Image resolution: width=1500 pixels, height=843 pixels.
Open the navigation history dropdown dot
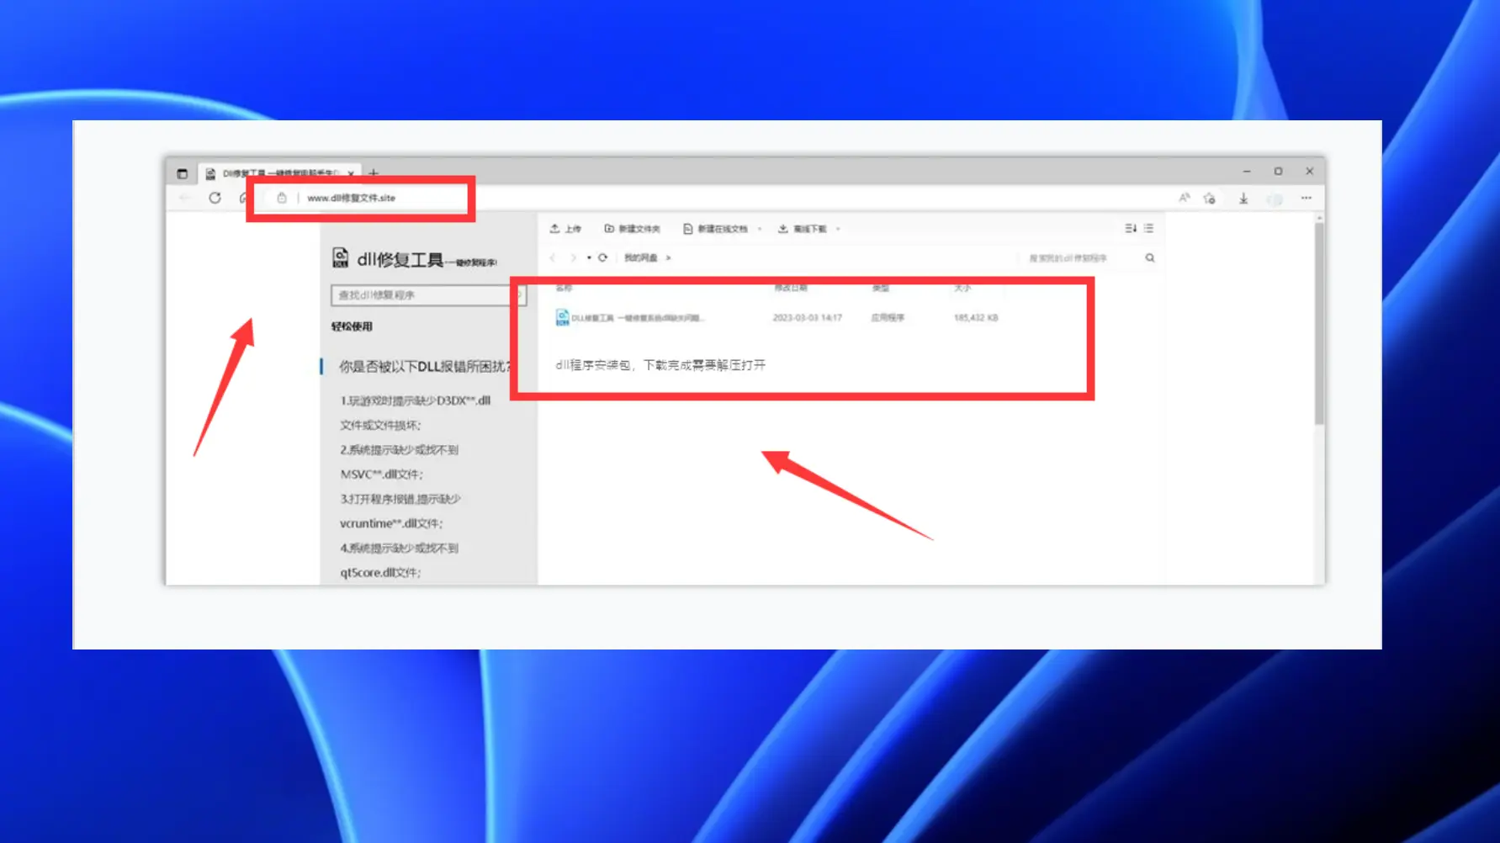click(x=589, y=258)
